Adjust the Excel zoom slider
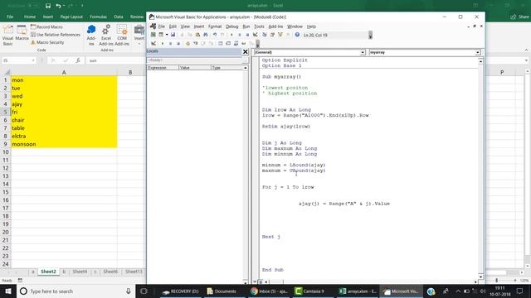Screen dimensions: 531x298 [497, 281]
